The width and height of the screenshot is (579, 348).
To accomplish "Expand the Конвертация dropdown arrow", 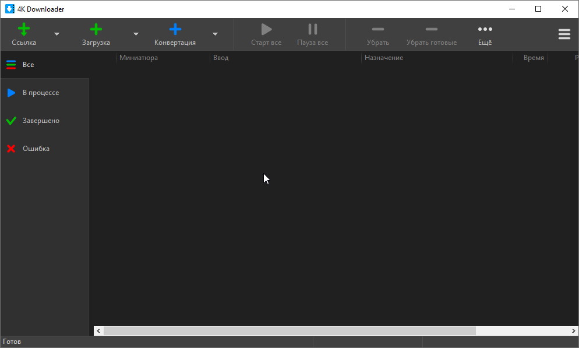I will (215, 34).
